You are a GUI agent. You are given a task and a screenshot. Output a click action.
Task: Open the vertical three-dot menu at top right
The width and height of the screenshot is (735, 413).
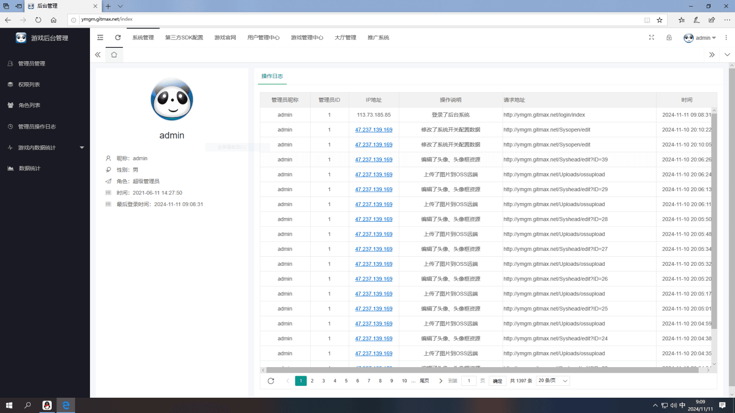[726, 37]
